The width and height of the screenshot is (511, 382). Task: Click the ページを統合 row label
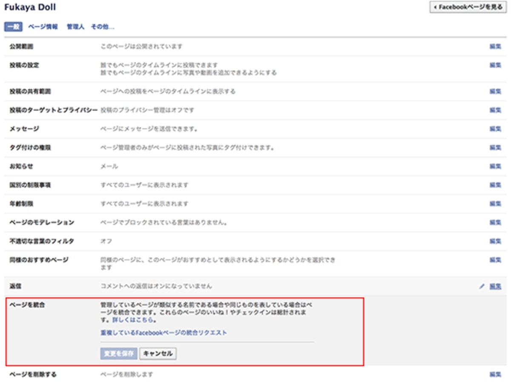point(27,306)
